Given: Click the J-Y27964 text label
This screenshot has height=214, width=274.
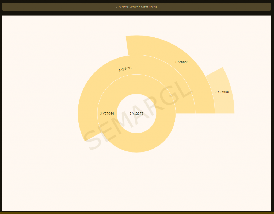Looking at the screenshot, I should (x=107, y=114).
